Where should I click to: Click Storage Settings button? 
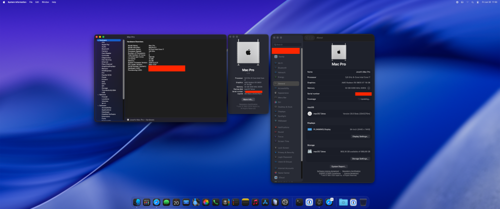(360, 159)
